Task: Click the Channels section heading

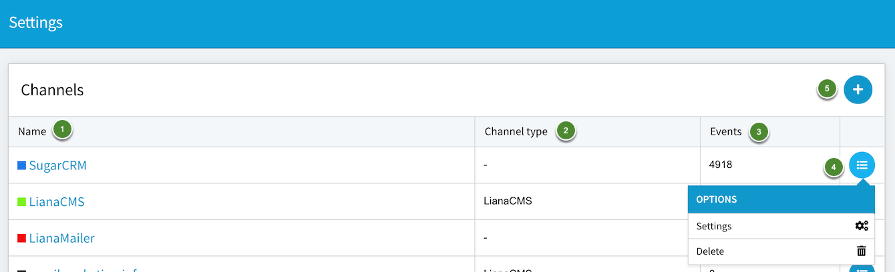Action: point(52,89)
